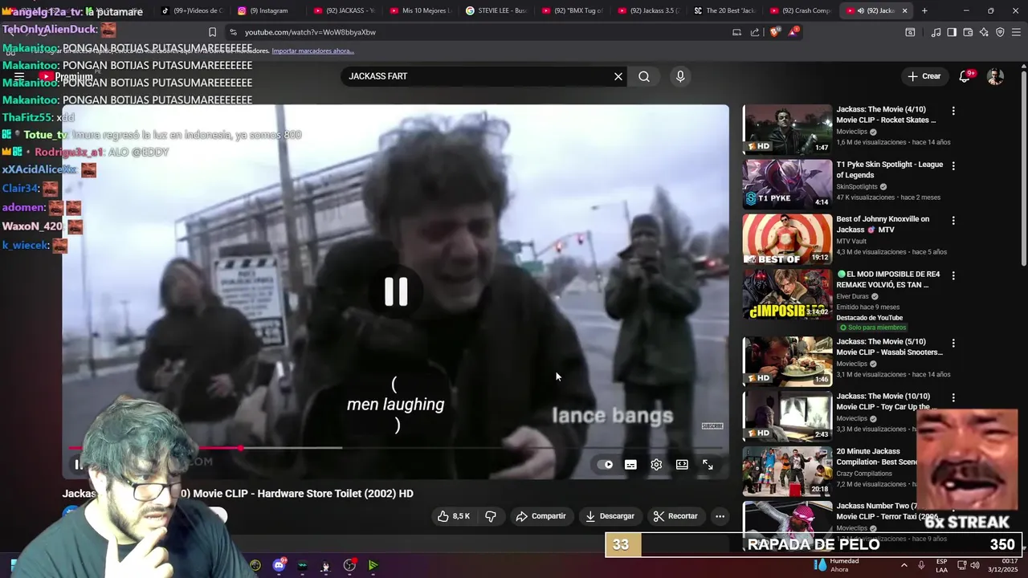Open Discord from the taskbar

coord(279,565)
